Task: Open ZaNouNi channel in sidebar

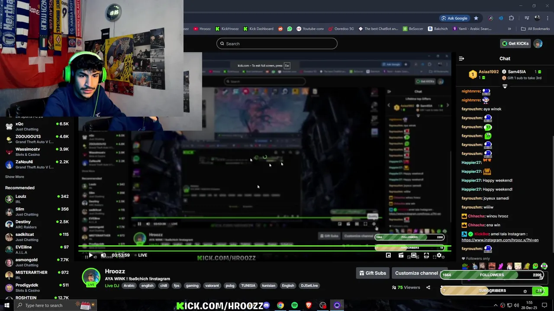Action: click(x=37, y=164)
